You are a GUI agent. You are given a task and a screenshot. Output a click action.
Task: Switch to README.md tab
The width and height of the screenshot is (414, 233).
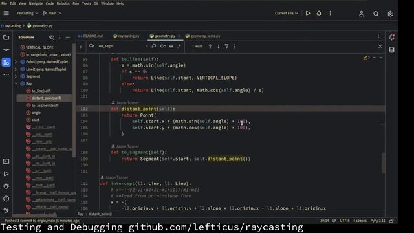click(91, 36)
